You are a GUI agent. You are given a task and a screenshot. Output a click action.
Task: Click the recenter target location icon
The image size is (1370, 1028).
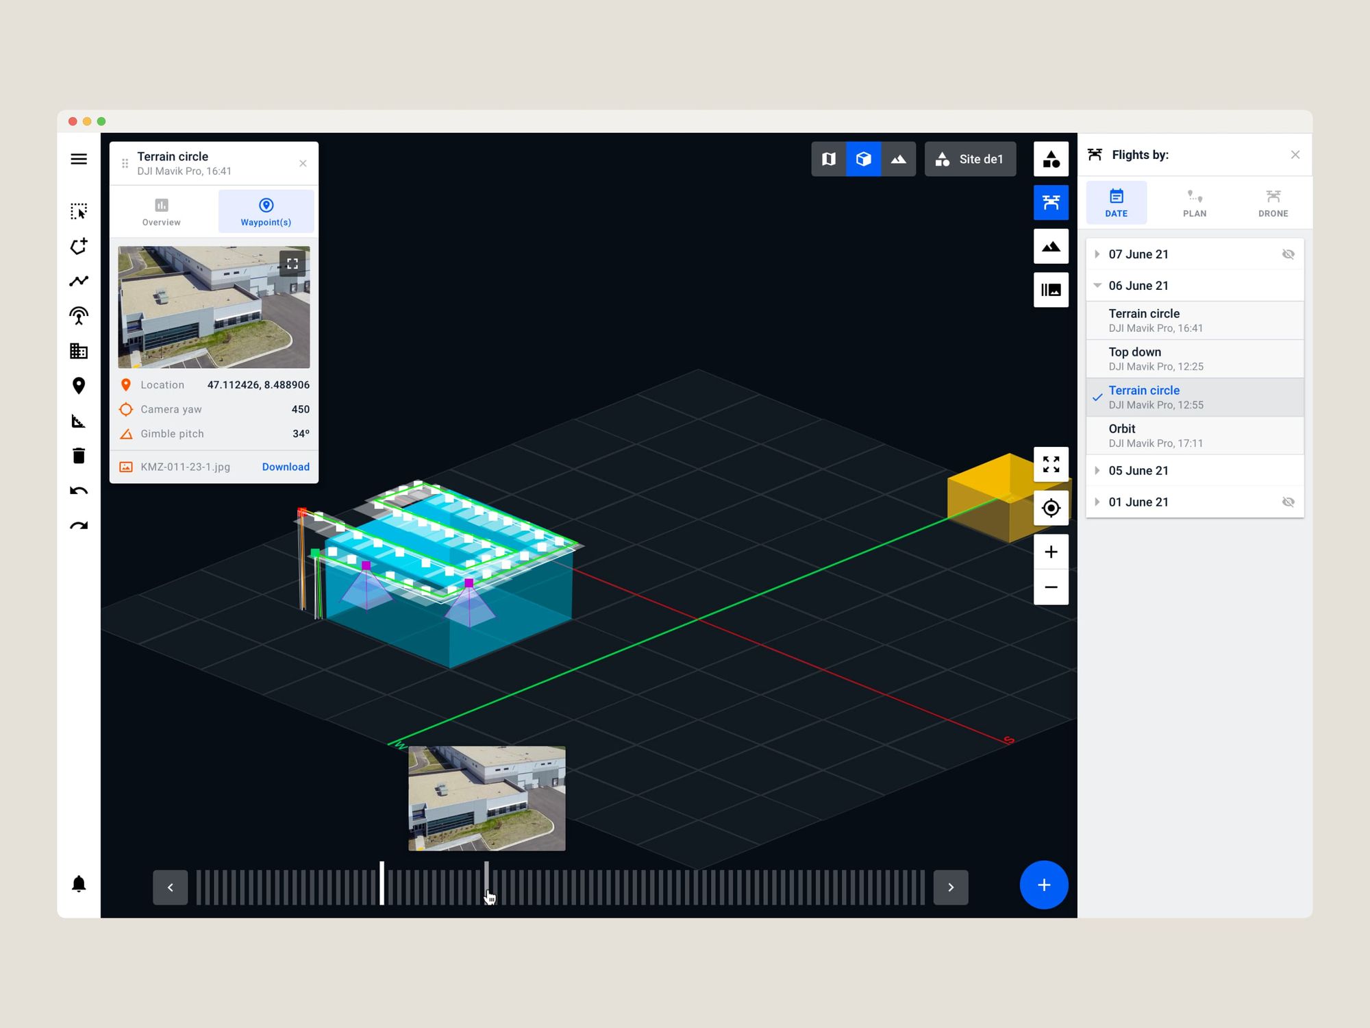click(1051, 508)
